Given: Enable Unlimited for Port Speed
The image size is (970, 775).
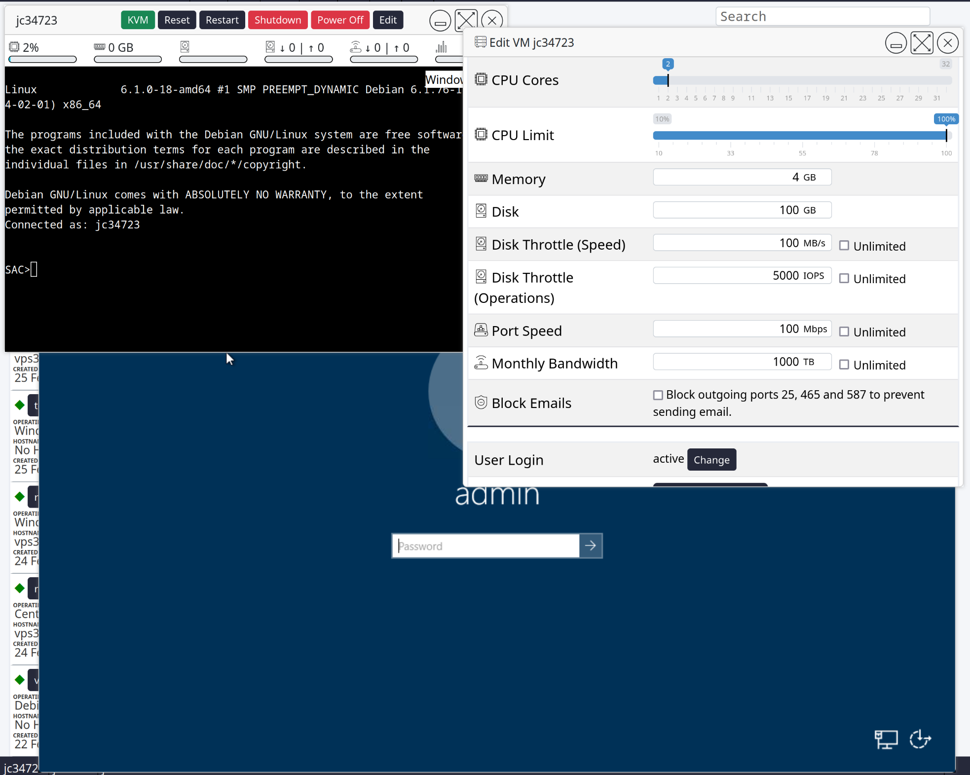Looking at the screenshot, I should tap(844, 332).
